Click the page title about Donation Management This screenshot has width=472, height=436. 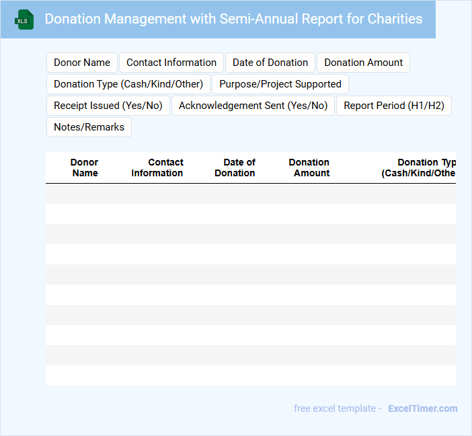[233, 19]
